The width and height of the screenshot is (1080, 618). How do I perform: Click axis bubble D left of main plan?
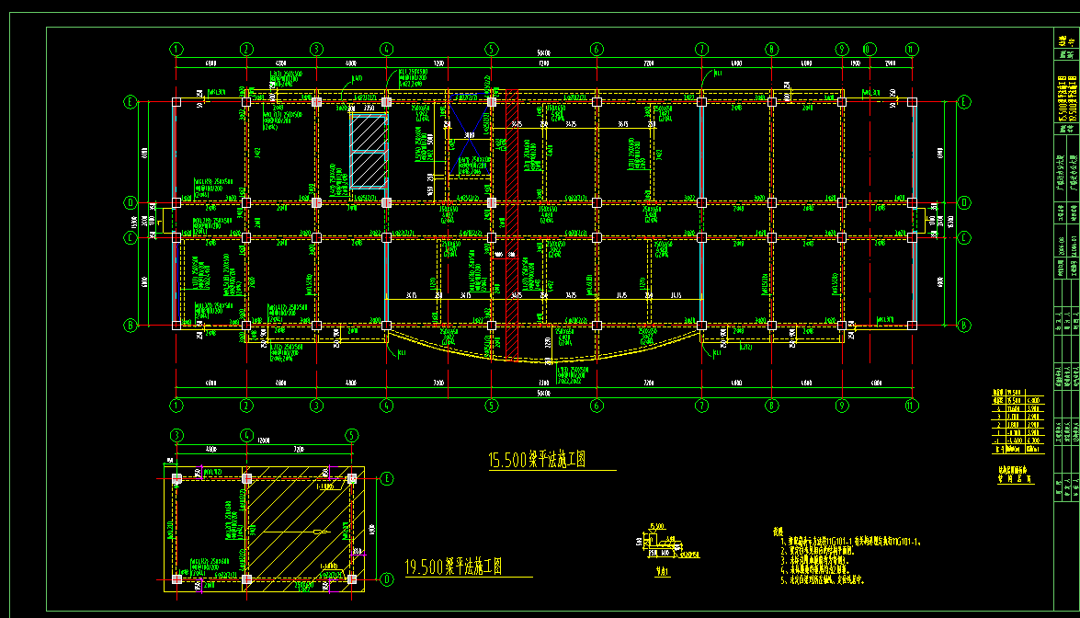[131, 202]
